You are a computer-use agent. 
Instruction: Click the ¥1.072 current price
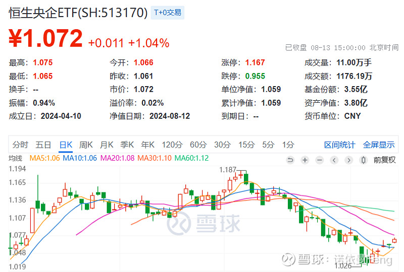coord(45,38)
